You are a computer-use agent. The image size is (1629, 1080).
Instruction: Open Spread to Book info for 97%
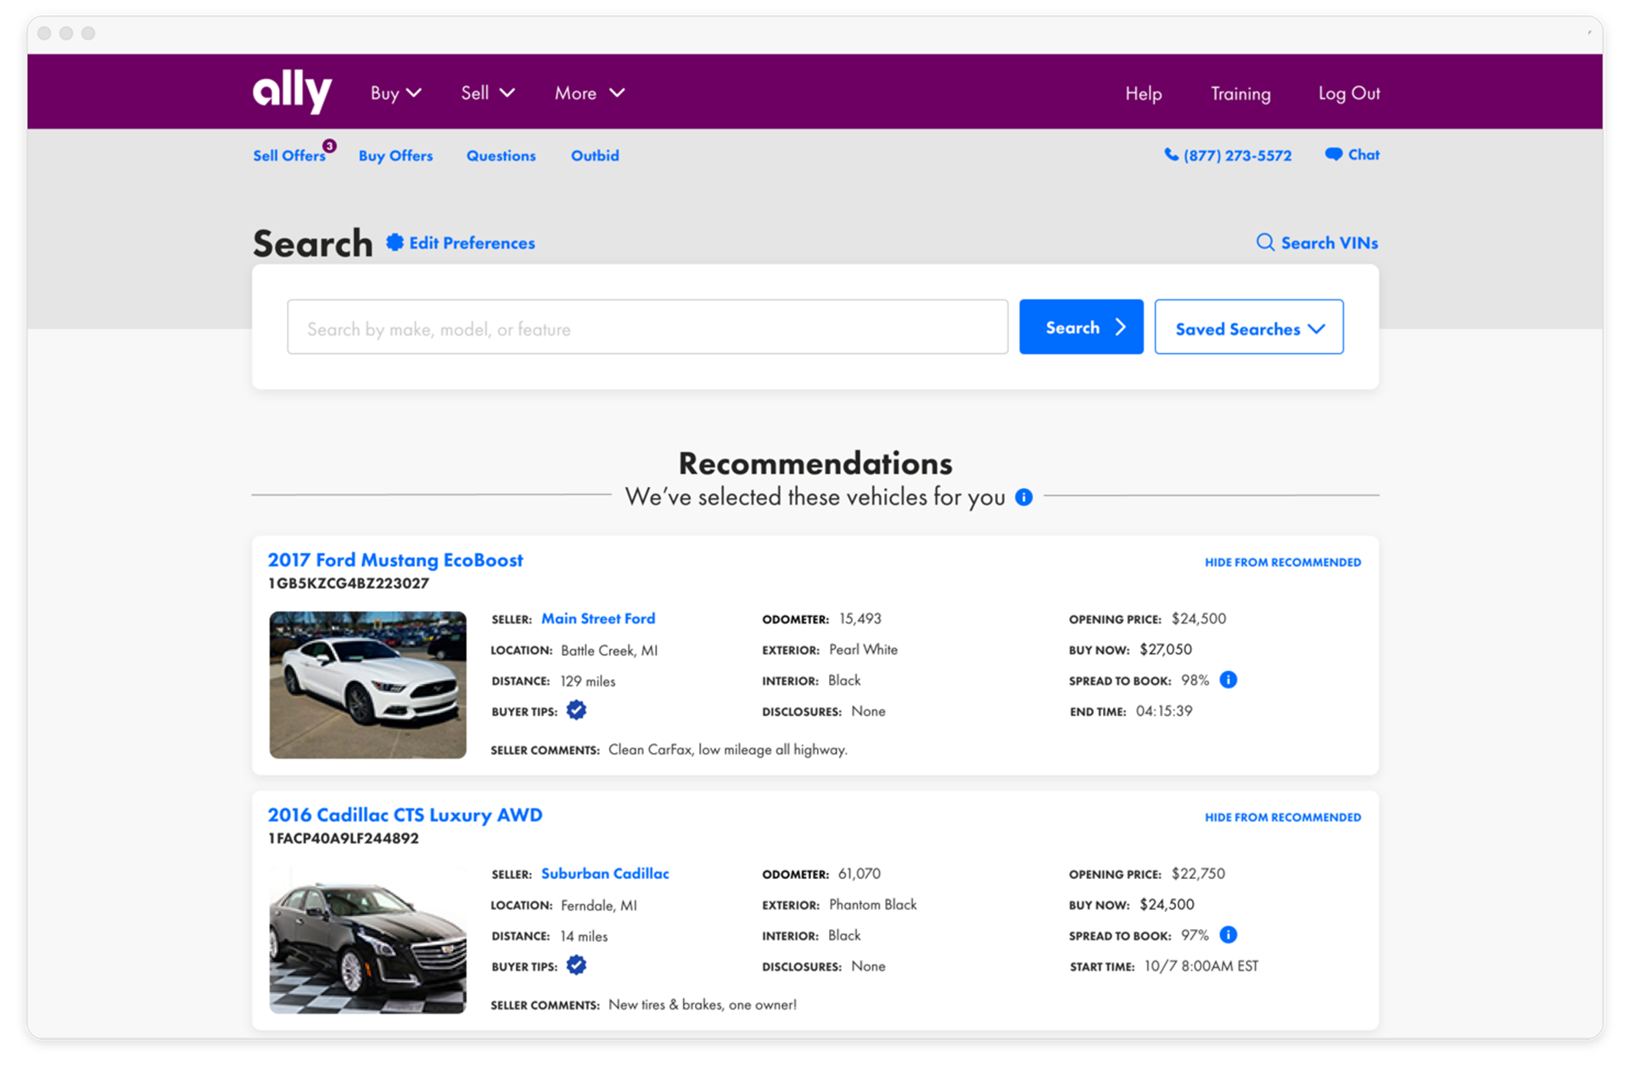[1228, 935]
